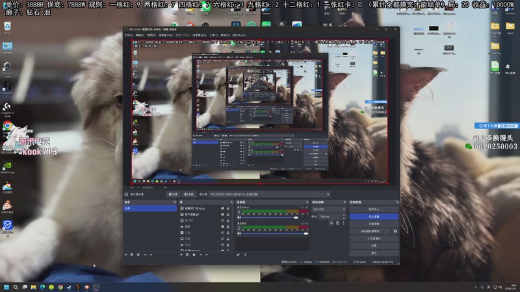Viewport: 520px width, 292px height.
Task: Increase transition duration with up arrow
Action: coord(344,215)
